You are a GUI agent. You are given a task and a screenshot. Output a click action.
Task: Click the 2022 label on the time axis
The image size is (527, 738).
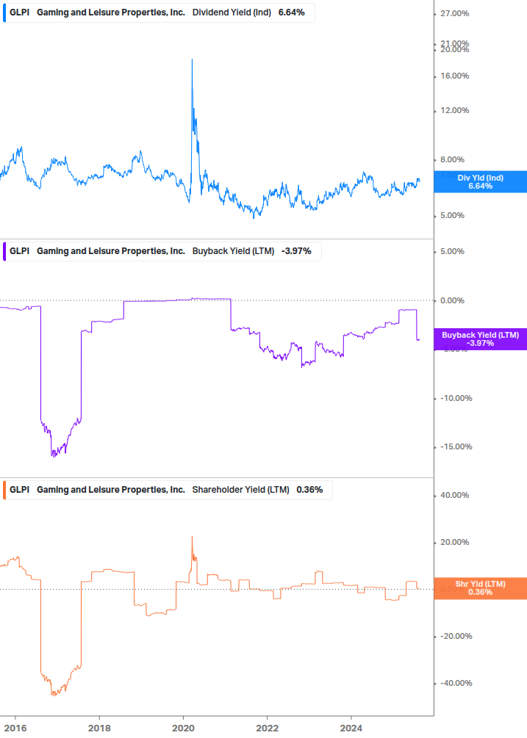pyautogui.click(x=267, y=728)
